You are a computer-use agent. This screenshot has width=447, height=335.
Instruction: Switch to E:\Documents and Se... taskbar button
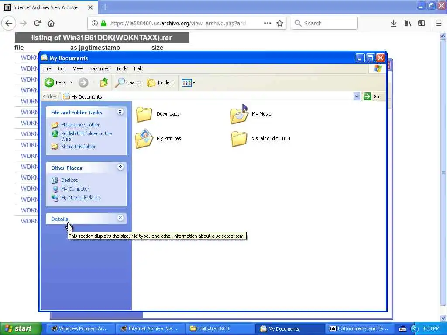[360, 329]
